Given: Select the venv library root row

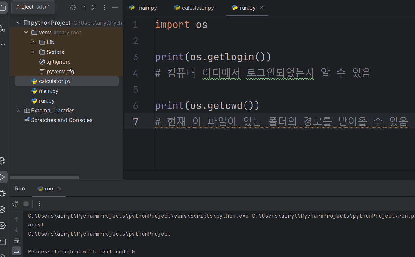Looking at the screenshot, I should point(67,32).
